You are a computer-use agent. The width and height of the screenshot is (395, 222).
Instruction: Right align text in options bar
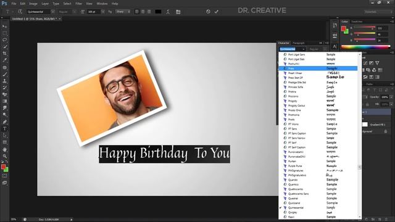149,12
